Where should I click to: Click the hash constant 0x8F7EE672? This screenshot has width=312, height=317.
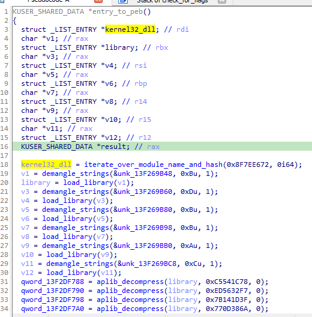click(x=248, y=165)
